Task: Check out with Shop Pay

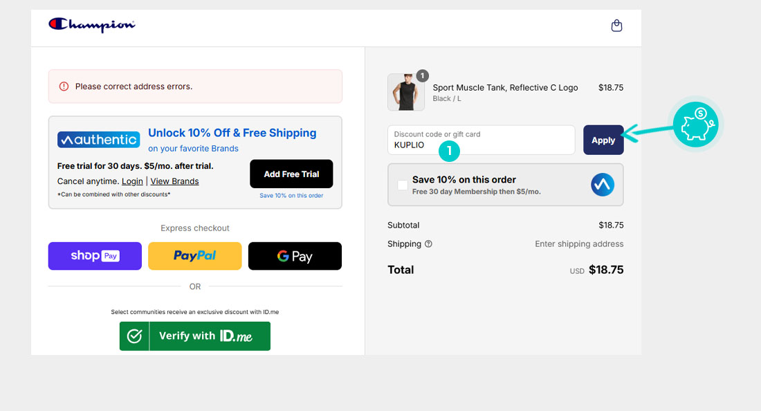Action: click(95, 256)
